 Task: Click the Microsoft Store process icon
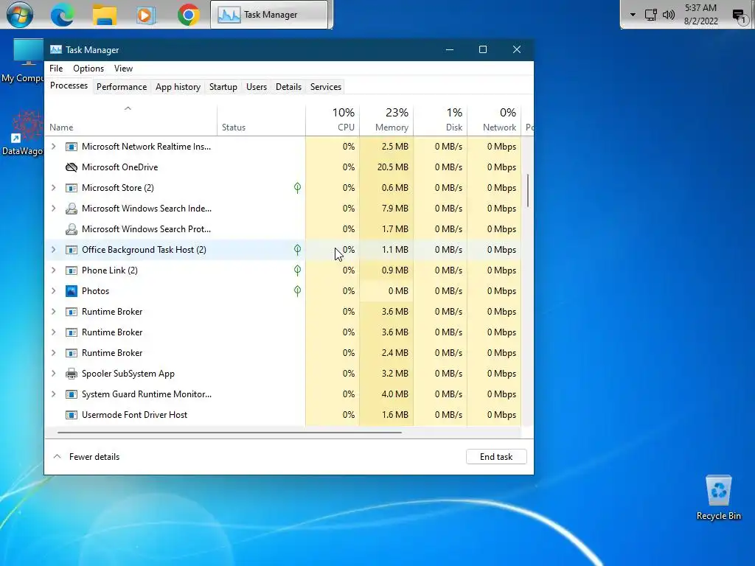tap(72, 188)
